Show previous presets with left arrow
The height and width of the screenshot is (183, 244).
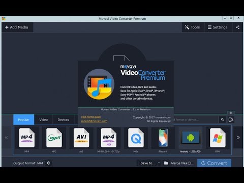[x=7, y=137]
